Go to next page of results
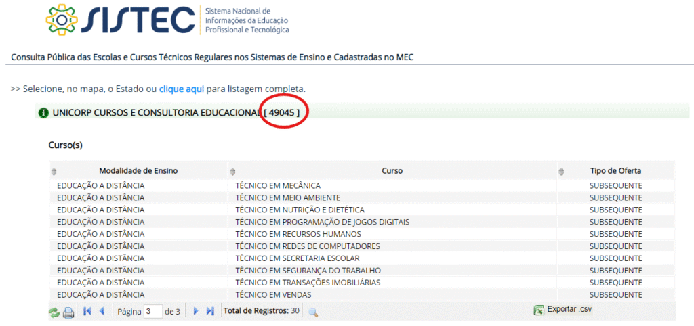This screenshot has height=326, width=694. tap(196, 311)
